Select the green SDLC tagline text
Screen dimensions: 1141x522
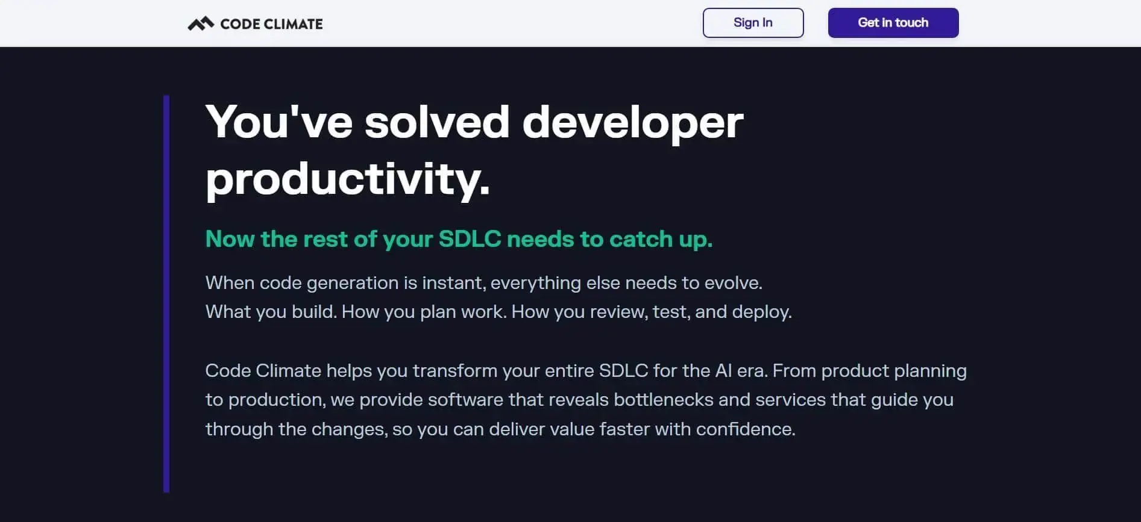pos(459,238)
